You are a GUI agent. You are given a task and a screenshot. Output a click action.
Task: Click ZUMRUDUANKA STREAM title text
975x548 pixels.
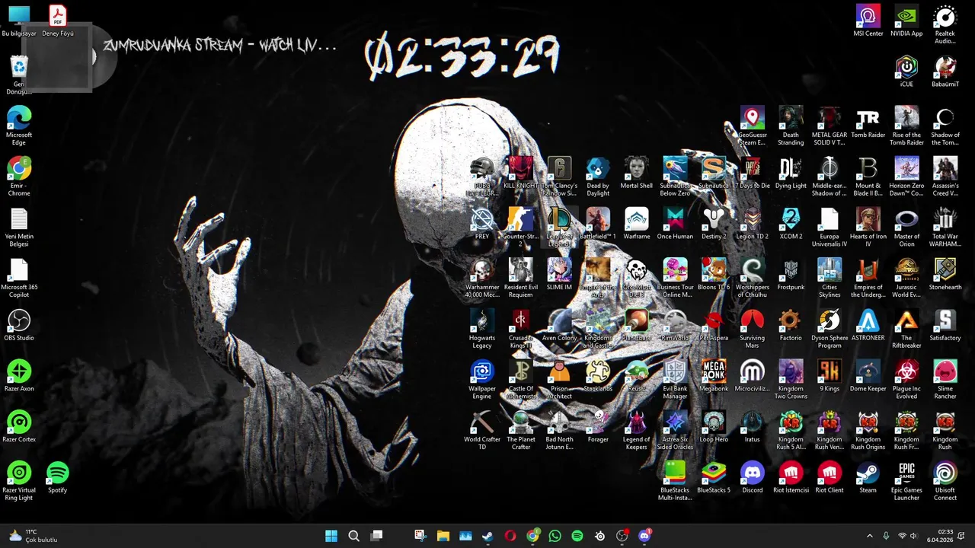tap(219, 46)
